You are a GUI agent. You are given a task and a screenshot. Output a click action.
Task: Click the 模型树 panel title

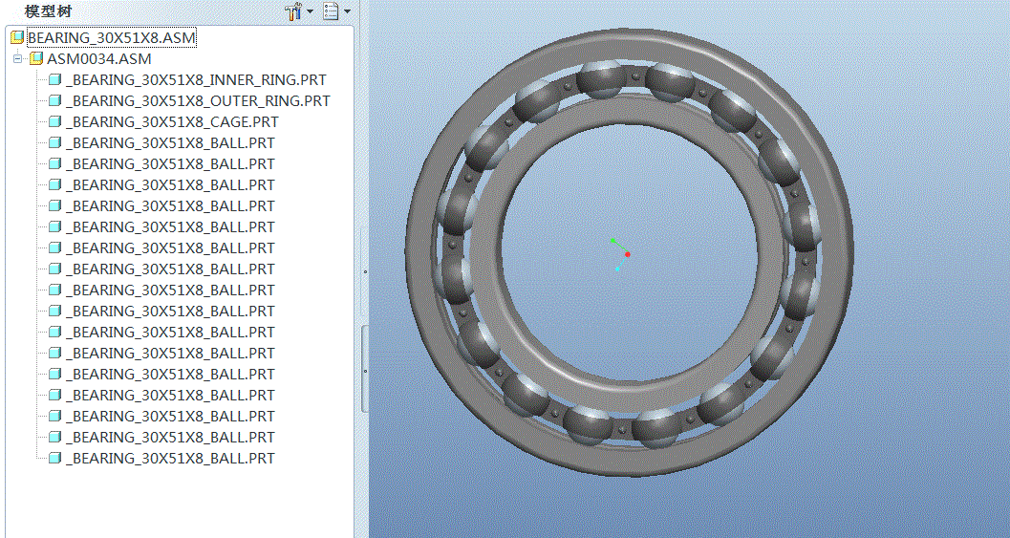(49, 11)
